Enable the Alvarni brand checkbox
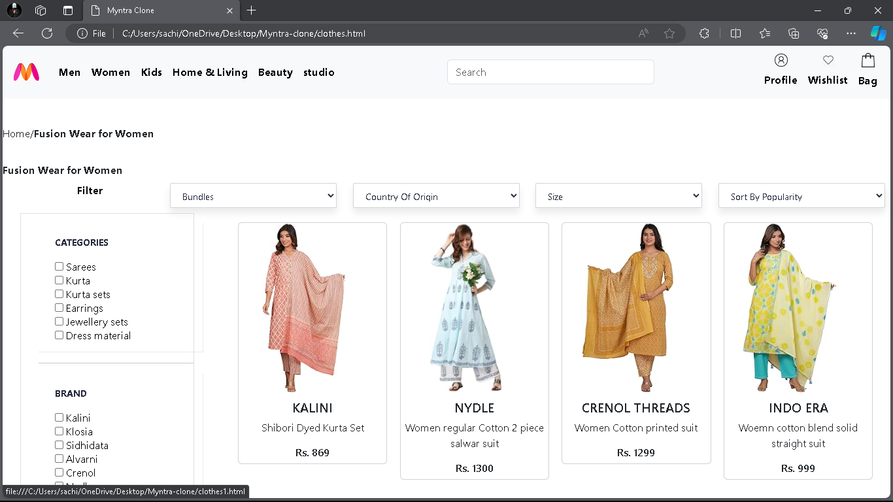Viewport: 893px width, 502px height. tap(59, 458)
